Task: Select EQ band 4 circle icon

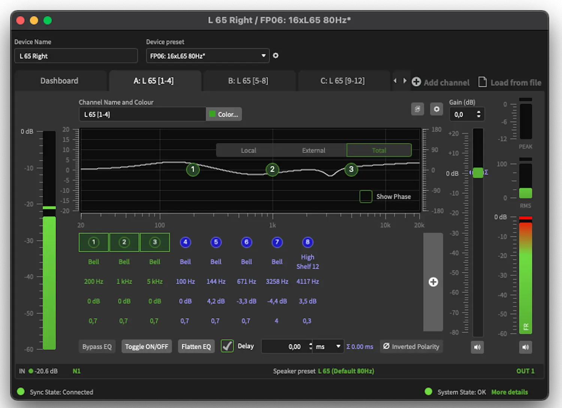Action: (185, 242)
